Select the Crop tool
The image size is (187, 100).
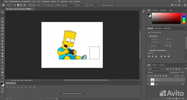tap(2, 25)
